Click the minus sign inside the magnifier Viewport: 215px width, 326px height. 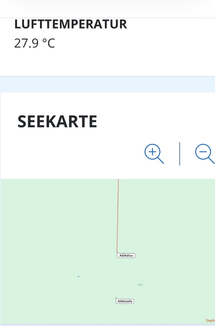point(203,151)
